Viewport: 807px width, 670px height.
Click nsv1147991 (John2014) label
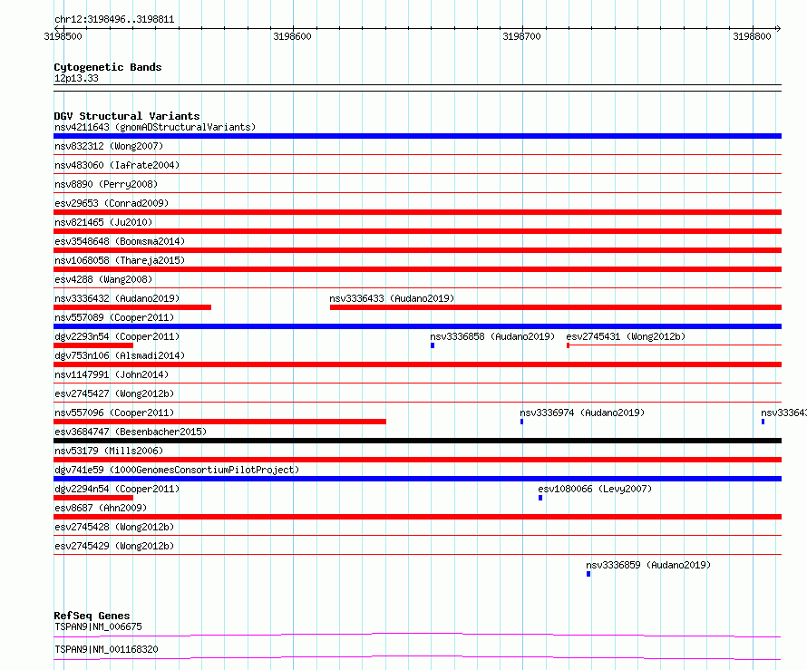click(112, 374)
